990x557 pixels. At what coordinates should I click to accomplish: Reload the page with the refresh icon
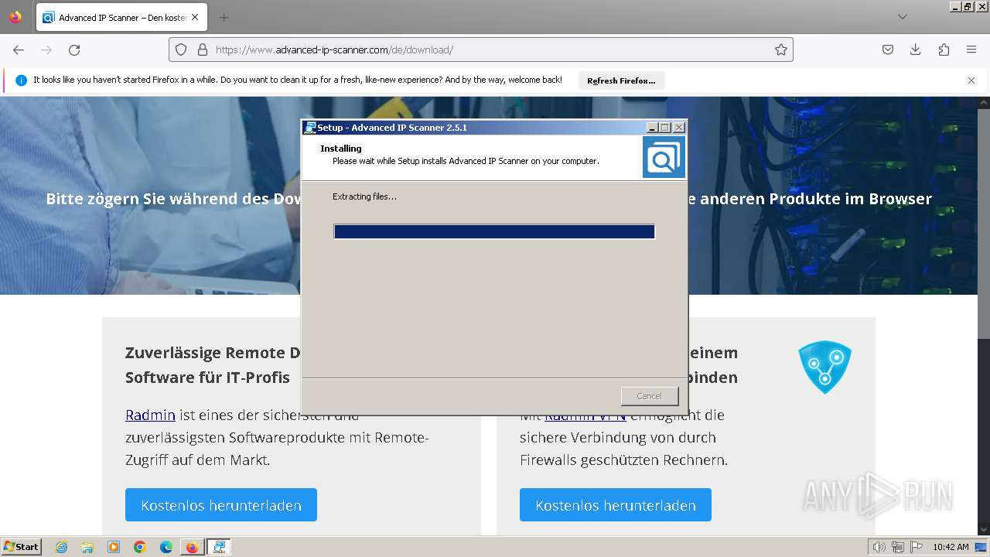coord(74,50)
